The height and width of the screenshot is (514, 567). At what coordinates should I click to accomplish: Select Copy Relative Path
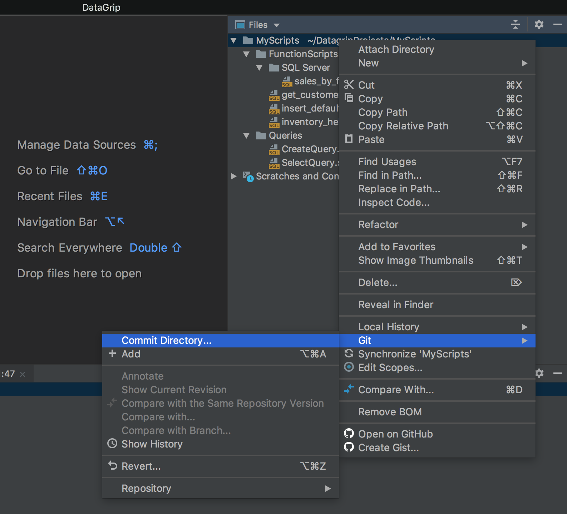click(437, 126)
